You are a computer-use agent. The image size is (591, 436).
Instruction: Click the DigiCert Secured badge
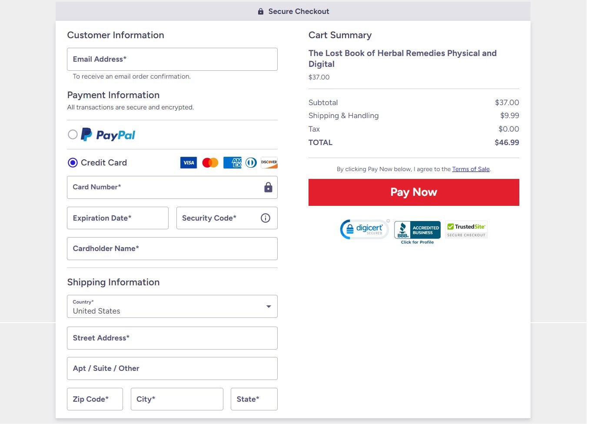365,229
